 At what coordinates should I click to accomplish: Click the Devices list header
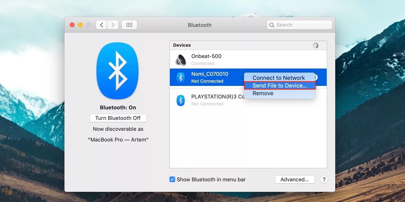click(x=248, y=45)
